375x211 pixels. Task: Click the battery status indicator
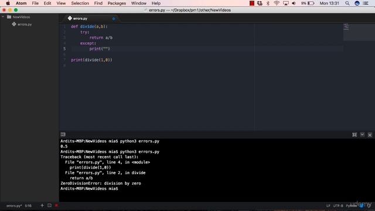[x=308, y=3]
